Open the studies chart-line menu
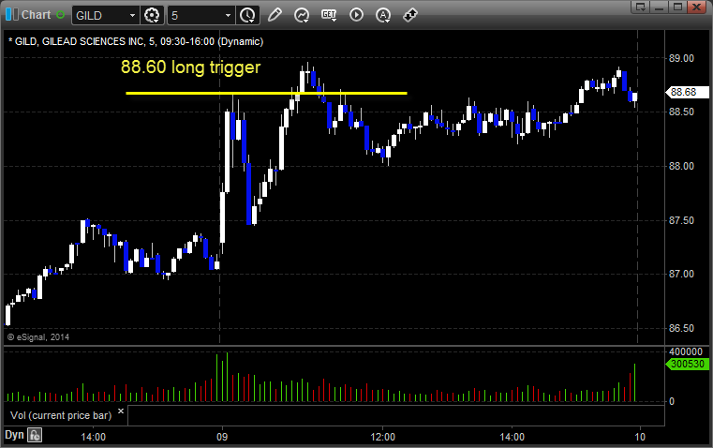Image resolution: width=713 pixels, height=448 pixels. point(302,15)
